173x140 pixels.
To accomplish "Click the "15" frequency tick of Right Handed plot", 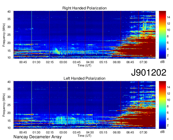I will coord(9,51).
